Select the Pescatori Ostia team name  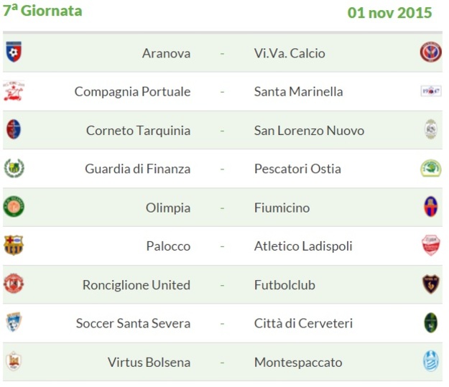(297, 169)
